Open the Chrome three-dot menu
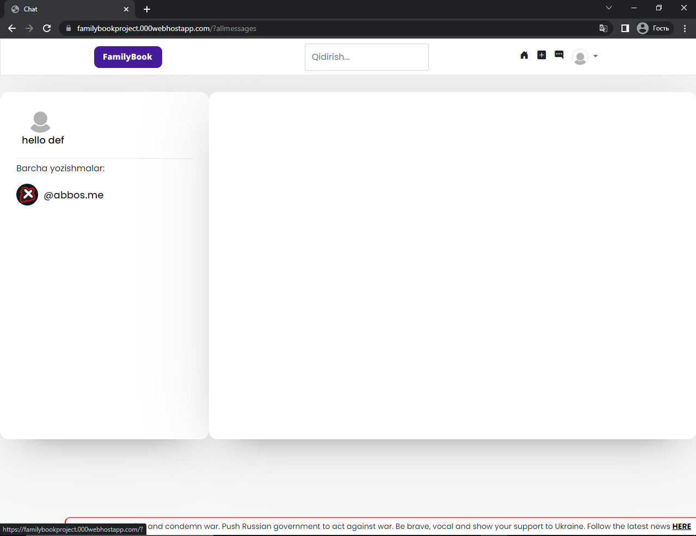 (x=685, y=28)
